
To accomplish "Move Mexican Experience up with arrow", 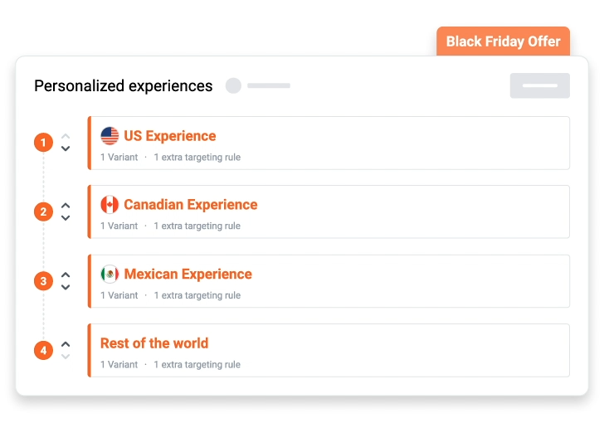I will [x=66, y=275].
